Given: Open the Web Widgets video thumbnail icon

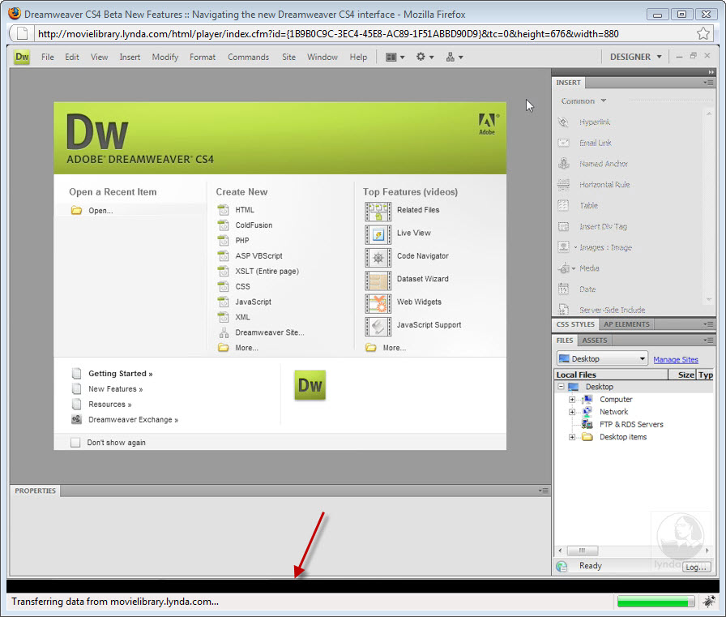Looking at the screenshot, I should click(x=378, y=304).
